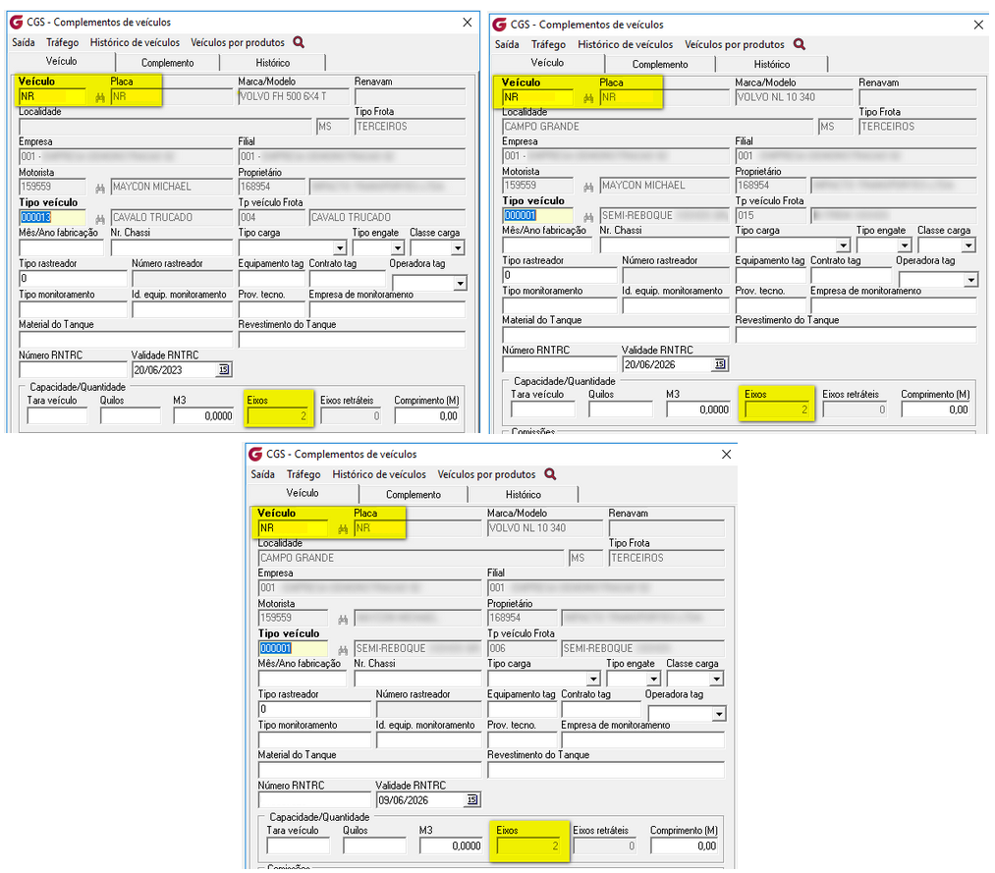Click Tipo veículo binoculars in window dated 20/06/2026
Viewport: 995px width, 873px height.
588,217
